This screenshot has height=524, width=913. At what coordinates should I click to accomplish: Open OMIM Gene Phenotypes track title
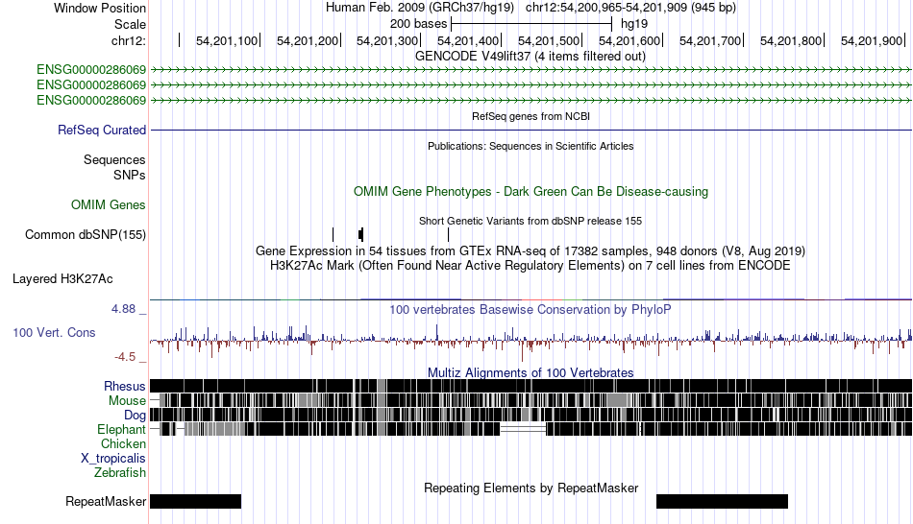531,192
